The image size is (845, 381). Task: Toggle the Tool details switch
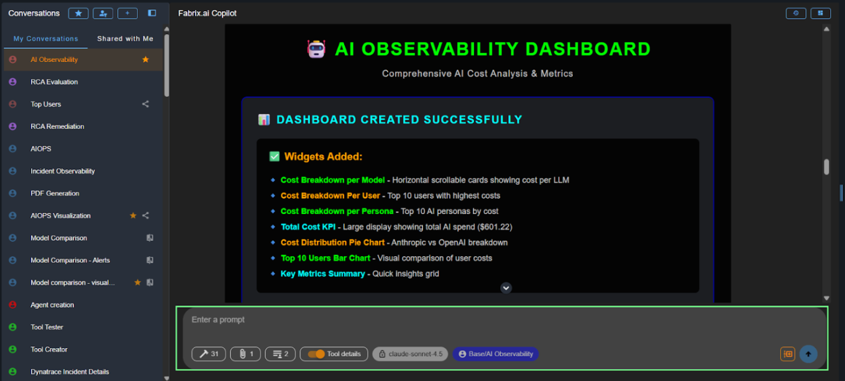click(317, 354)
